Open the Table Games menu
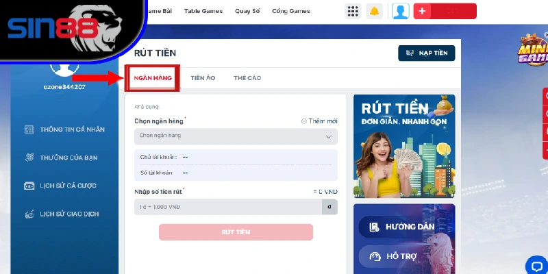The image size is (548, 274). [x=203, y=11]
